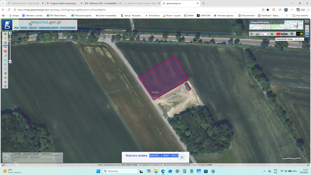Open the PLIK menu
Image resolution: width=311 pixels, height=175 pixels.
click(x=16, y=28)
